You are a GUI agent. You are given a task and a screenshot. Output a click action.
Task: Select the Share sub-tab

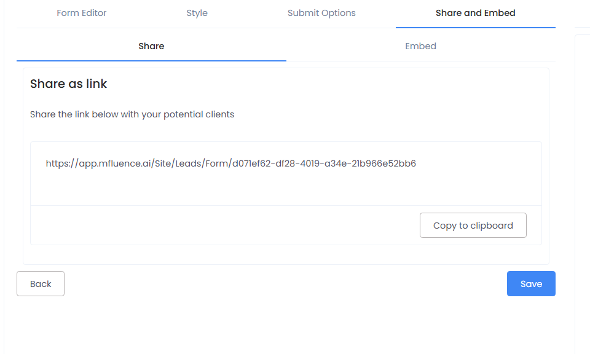click(151, 46)
